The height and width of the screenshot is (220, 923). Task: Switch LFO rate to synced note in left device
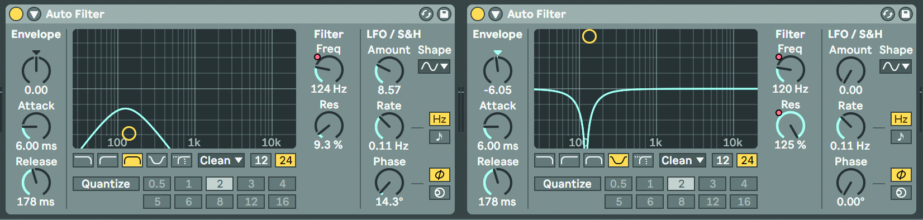[x=440, y=137]
